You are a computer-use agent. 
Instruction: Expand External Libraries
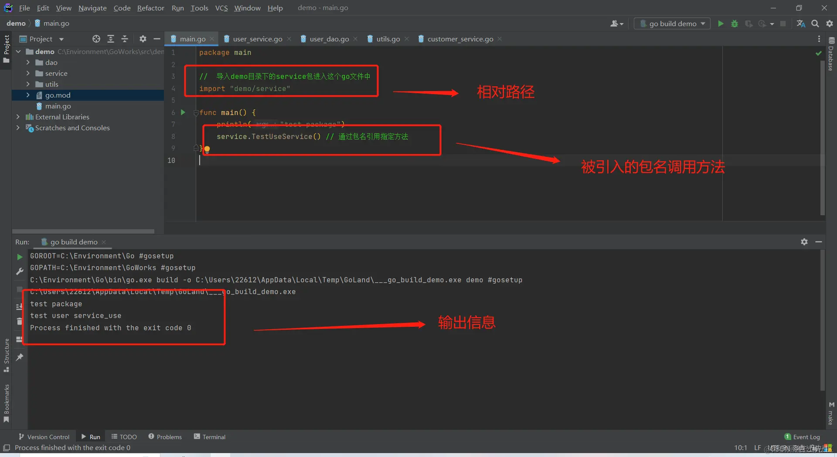(x=18, y=117)
